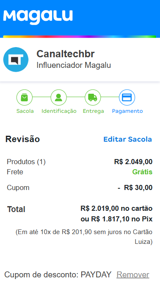Click the Pagamento step label
This screenshot has height=285, width=160.
[x=127, y=111]
